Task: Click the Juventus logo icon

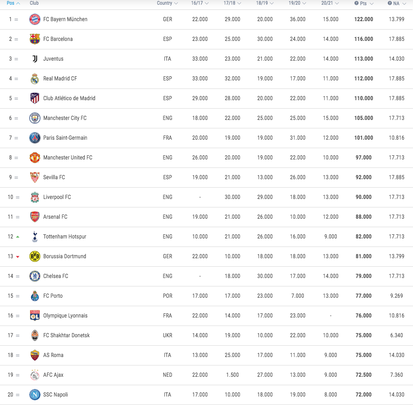Action: (35, 59)
